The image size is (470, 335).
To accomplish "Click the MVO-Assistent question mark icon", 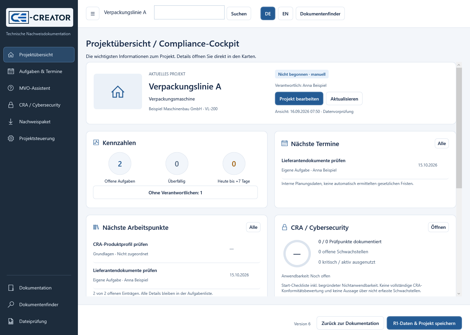I will click(x=11, y=88).
